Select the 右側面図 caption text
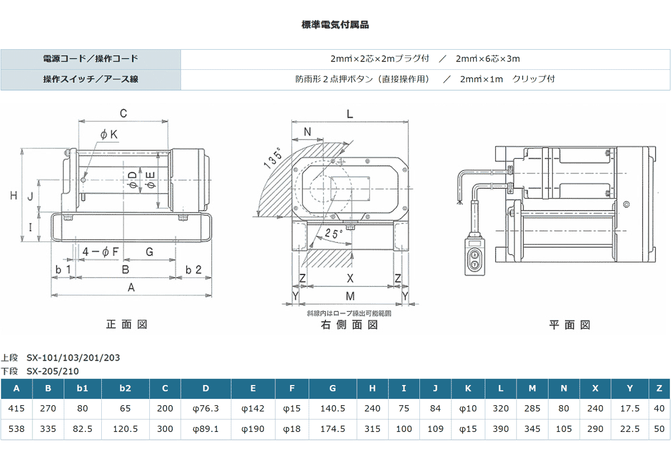Image resolution: width=671 pixels, height=475 pixels. coord(349,325)
